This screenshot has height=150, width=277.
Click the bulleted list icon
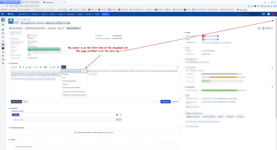(51, 67)
